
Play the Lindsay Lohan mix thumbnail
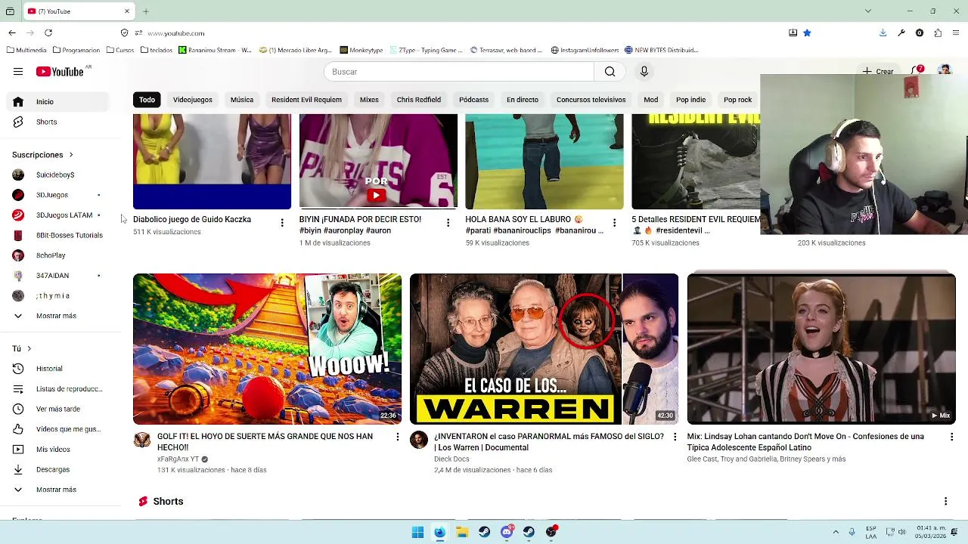pyautogui.click(x=821, y=349)
